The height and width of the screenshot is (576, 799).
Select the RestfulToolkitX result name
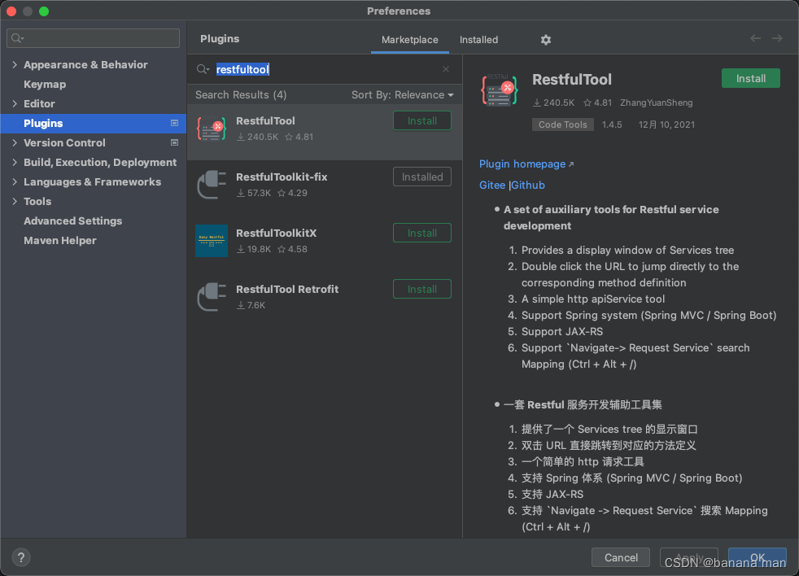coord(276,233)
